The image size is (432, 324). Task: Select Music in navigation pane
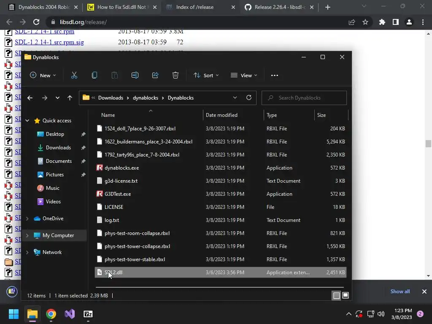coord(53,188)
